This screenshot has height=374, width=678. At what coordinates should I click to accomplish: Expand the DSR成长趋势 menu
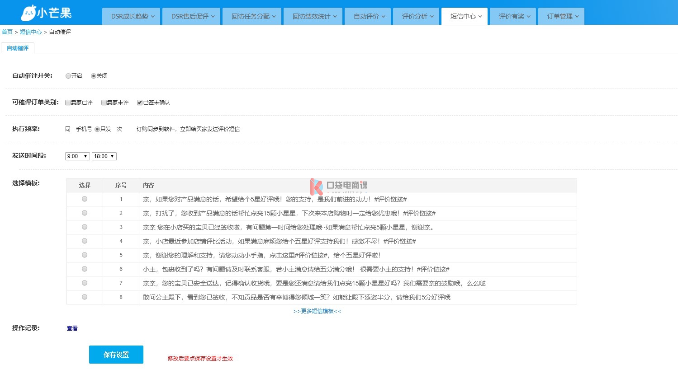[133, 16]
